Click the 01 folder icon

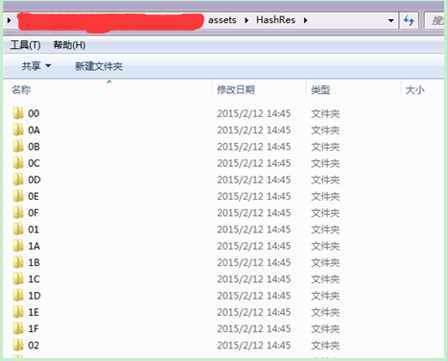(18, 229)
